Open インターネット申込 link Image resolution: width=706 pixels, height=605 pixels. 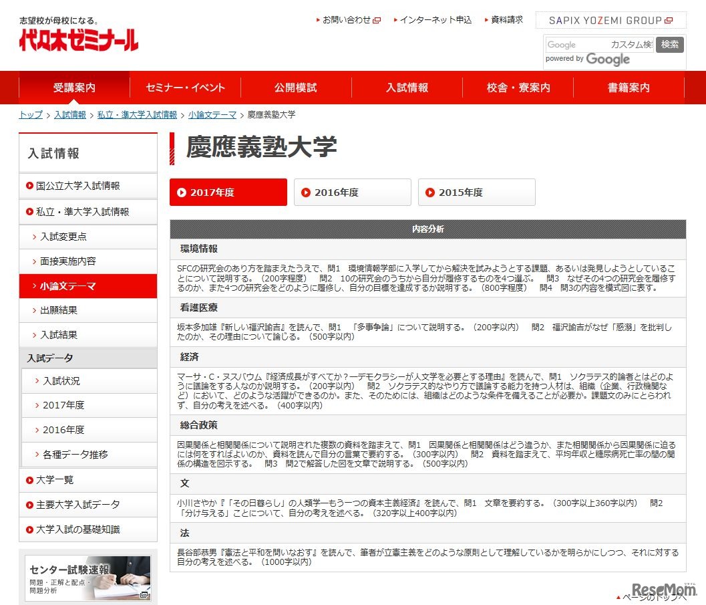pyautogui.click(x=435, y=20)
